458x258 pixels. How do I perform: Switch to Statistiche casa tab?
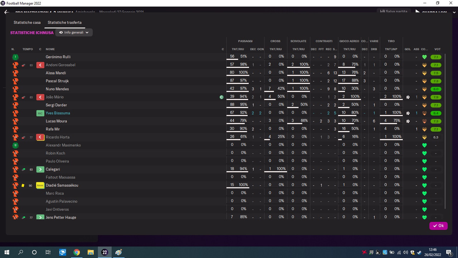[27, 23]
